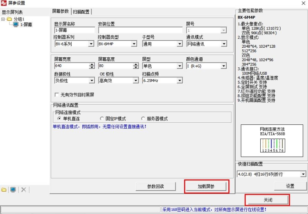Viewport: 308px width, 214px height.
Task: Select 1-屏幕 in display list
Action: [x=26, y=25]
